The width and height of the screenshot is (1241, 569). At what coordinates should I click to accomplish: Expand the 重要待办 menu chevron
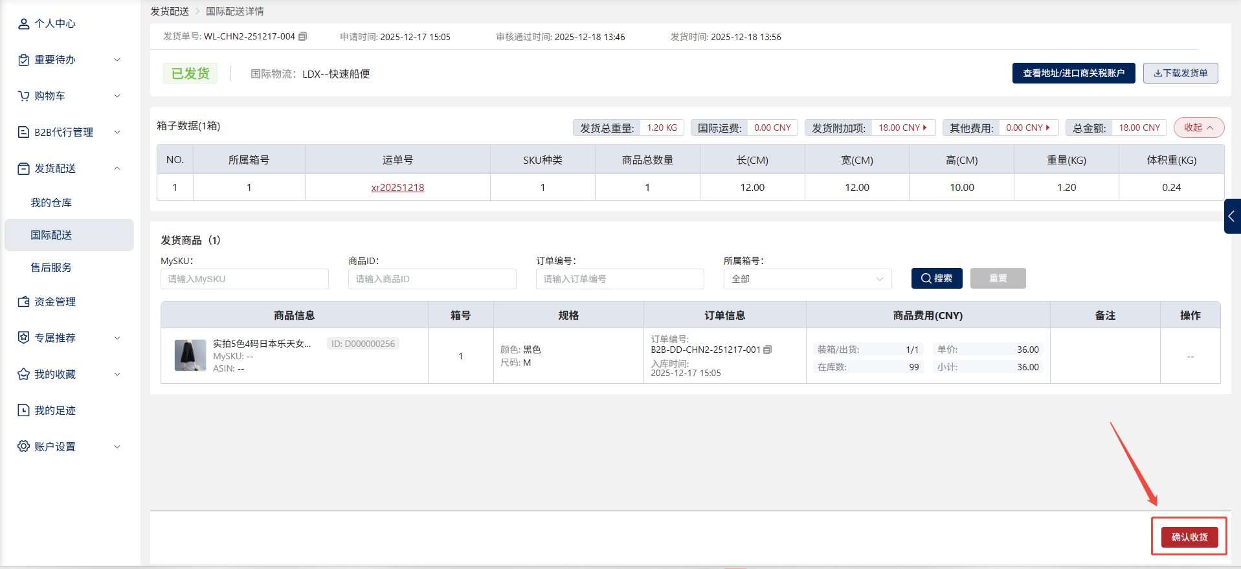(x=117, y=60)
